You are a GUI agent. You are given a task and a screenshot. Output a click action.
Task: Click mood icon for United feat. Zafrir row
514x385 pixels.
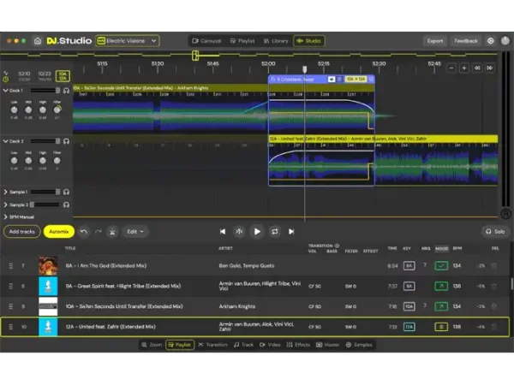coord(441,327)
